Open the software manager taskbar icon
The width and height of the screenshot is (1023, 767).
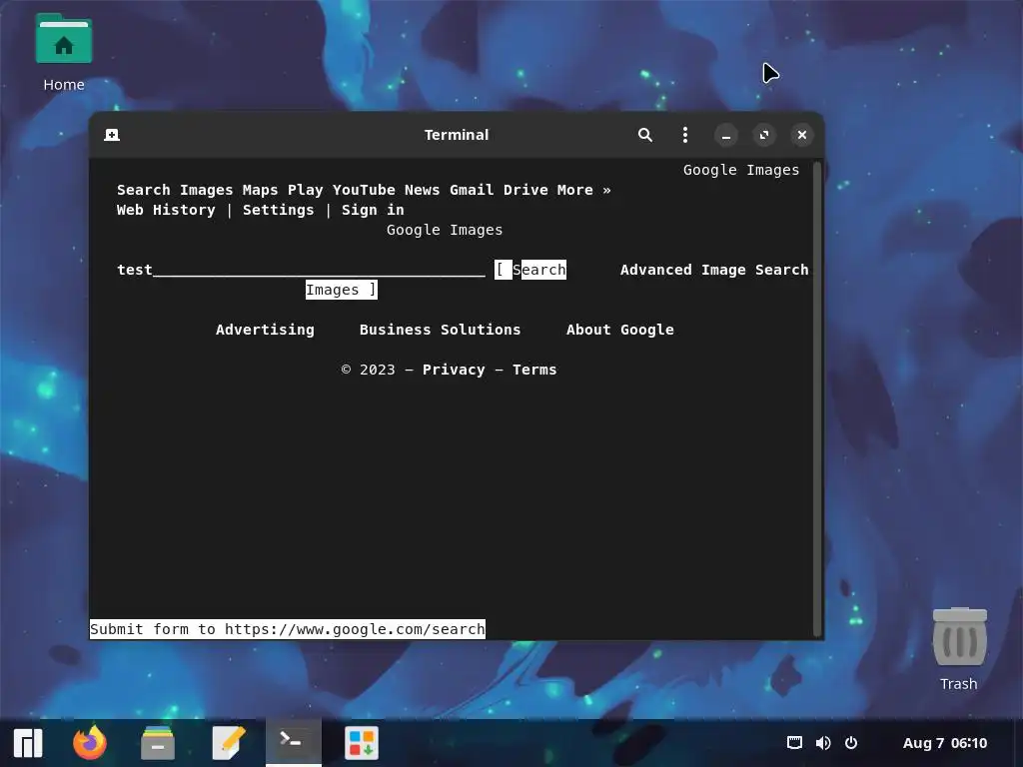[362, 743]
